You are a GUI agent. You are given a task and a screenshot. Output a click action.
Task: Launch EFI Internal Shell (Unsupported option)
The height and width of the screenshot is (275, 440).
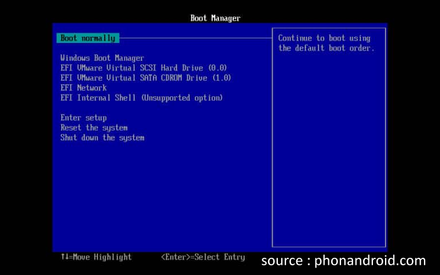tap(141, 97)
